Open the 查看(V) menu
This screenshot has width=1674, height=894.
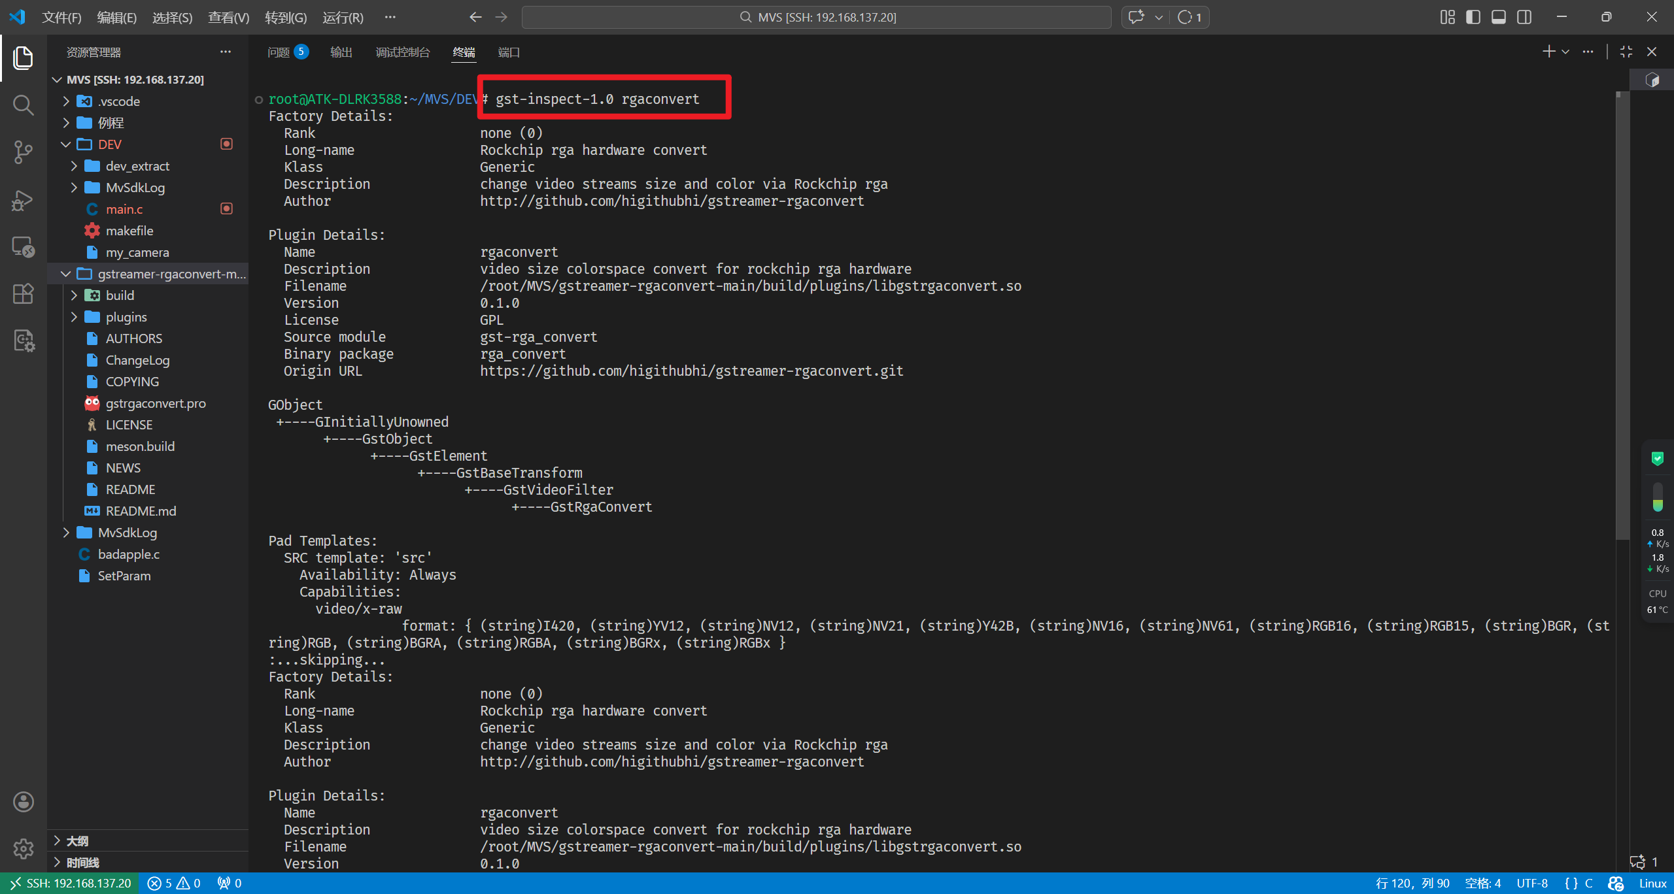click(x=228, y=18)
